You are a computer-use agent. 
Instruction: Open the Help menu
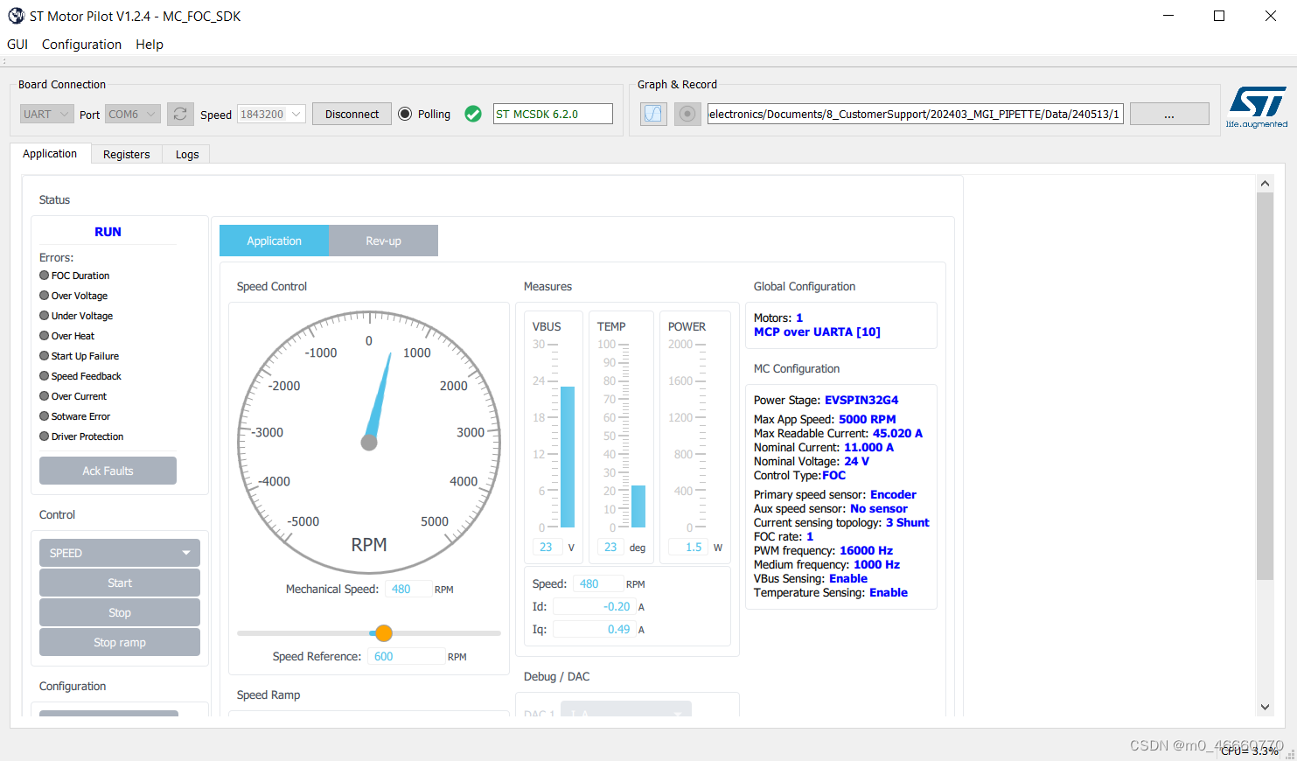click(x=150, y=44)
